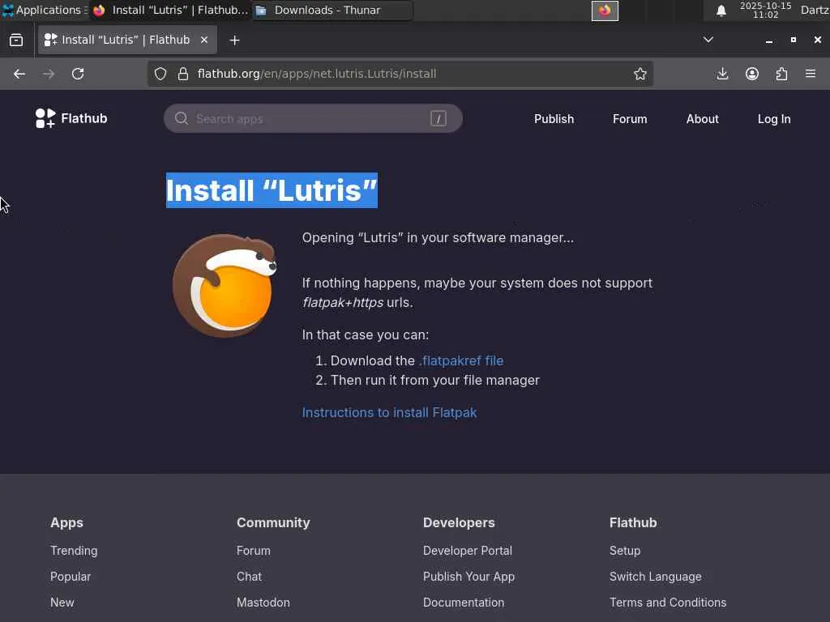Open Setup under Flathub footer
Screen dimensions: 830x622
point(625,551)
